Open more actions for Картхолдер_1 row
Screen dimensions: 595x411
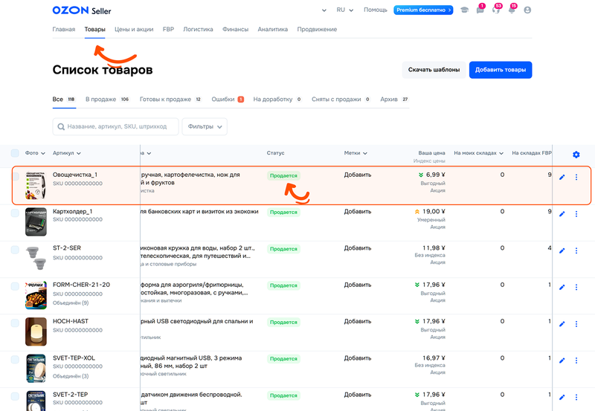point(576,214)
